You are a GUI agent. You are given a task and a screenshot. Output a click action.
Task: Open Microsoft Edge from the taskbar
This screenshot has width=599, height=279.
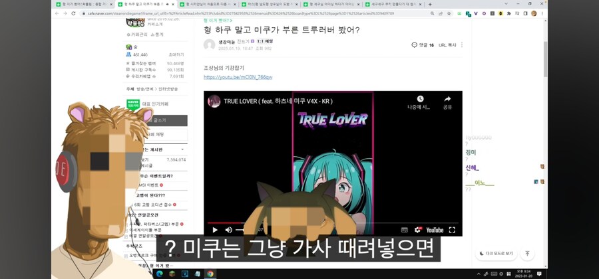(x=159, y=274)
